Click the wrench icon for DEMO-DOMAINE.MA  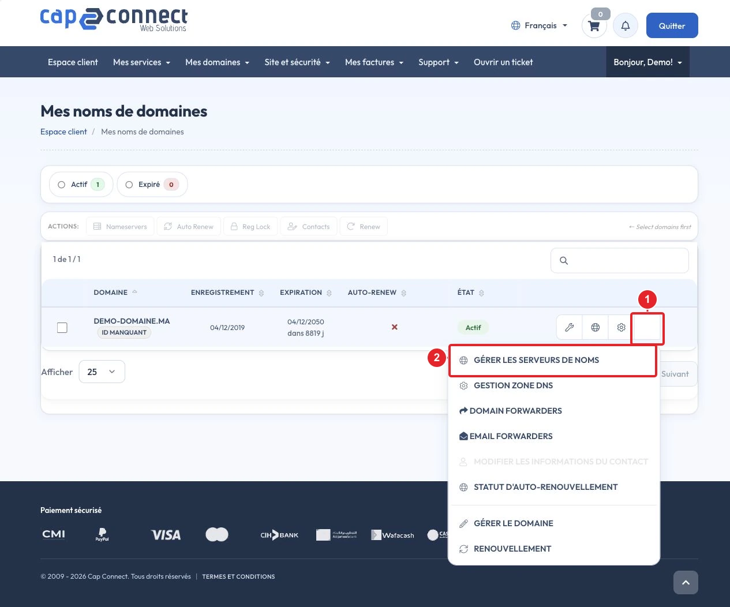point(570,327)
